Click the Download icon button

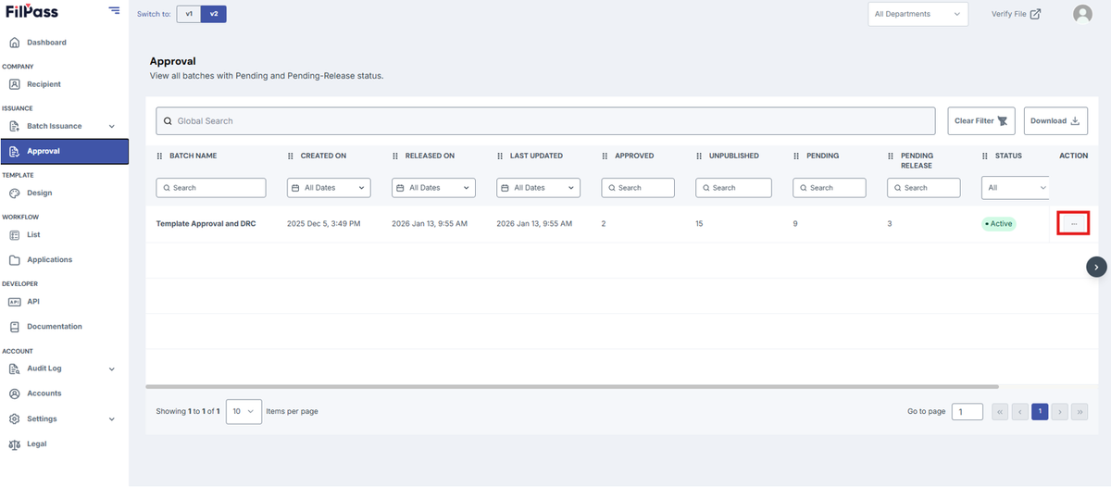(1075, 121)
